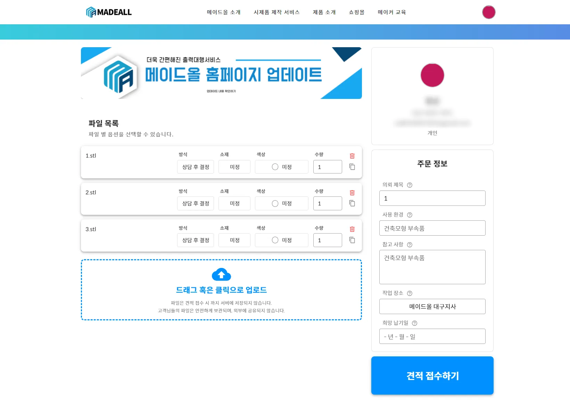Viewport: 570px width, 405px height.
Task: Click the MADEALL logo in the header
Action: click(x=109, y=12)
